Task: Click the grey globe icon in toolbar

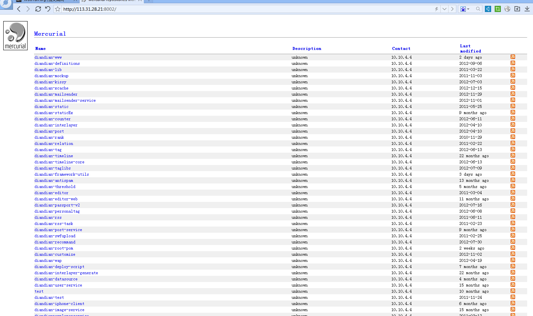Action: 507,9
